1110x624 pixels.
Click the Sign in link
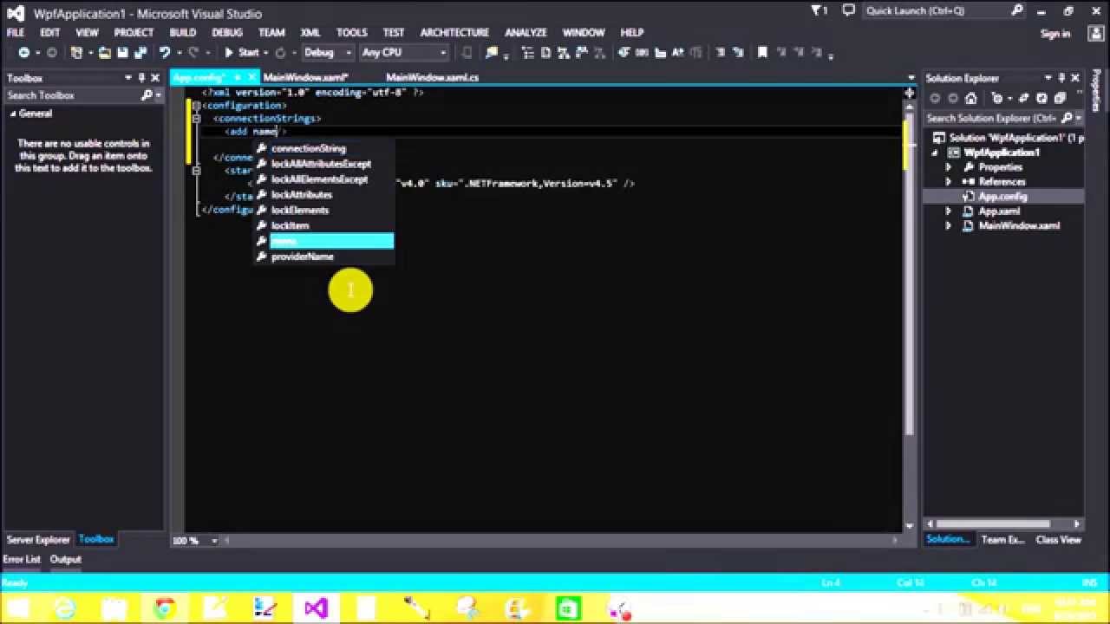[1055, 34]
